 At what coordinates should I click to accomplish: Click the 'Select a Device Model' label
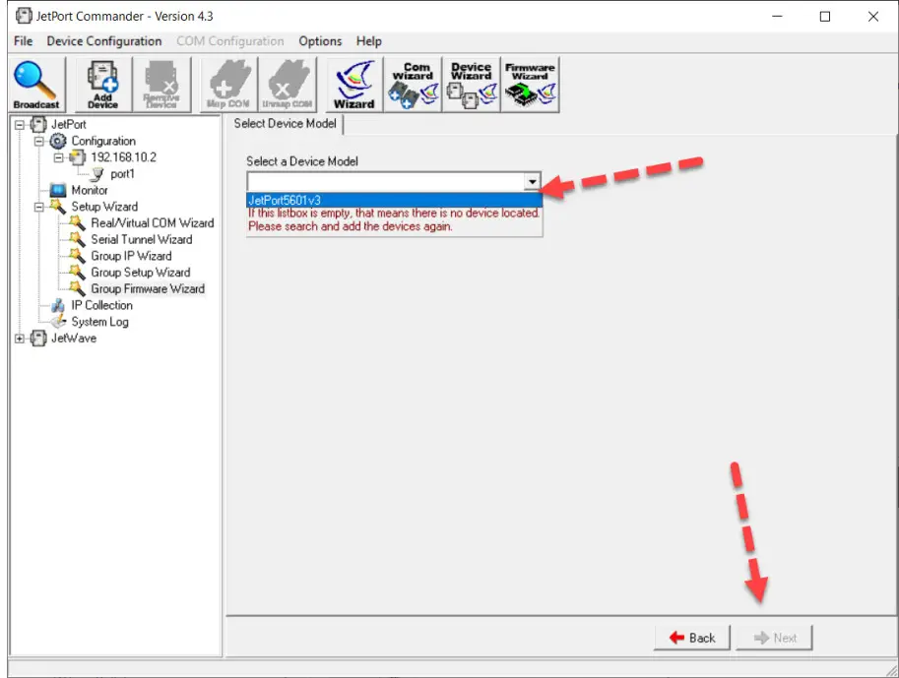click(302, 161)
